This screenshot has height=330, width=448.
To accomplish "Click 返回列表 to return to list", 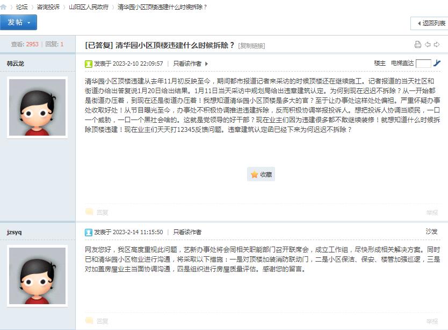I will pyautogui.click(x=429, y=23).
